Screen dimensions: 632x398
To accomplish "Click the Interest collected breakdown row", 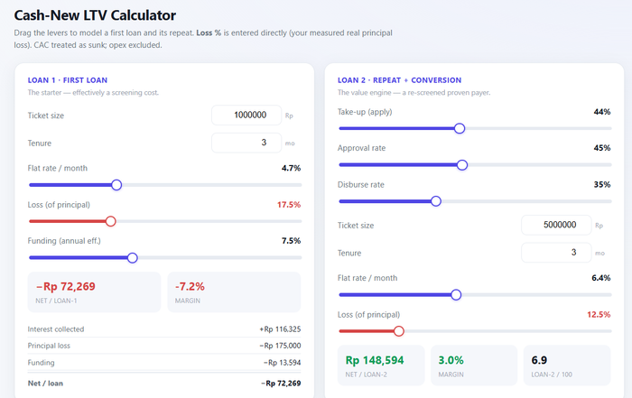I will 164,329.
